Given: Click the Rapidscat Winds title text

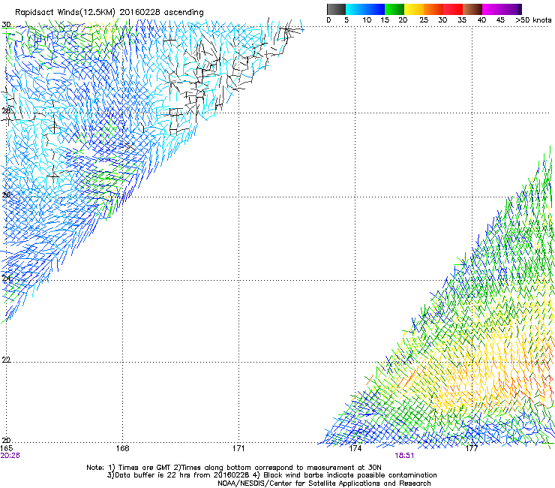Looking at the screenshot, I should click(x=109, y=12).
